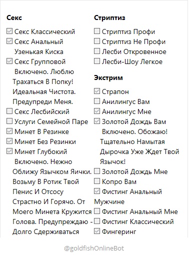This screenshot has width=189, height=255.
Task: Select the Экстрим section heading
Action: tap(108, 77)
